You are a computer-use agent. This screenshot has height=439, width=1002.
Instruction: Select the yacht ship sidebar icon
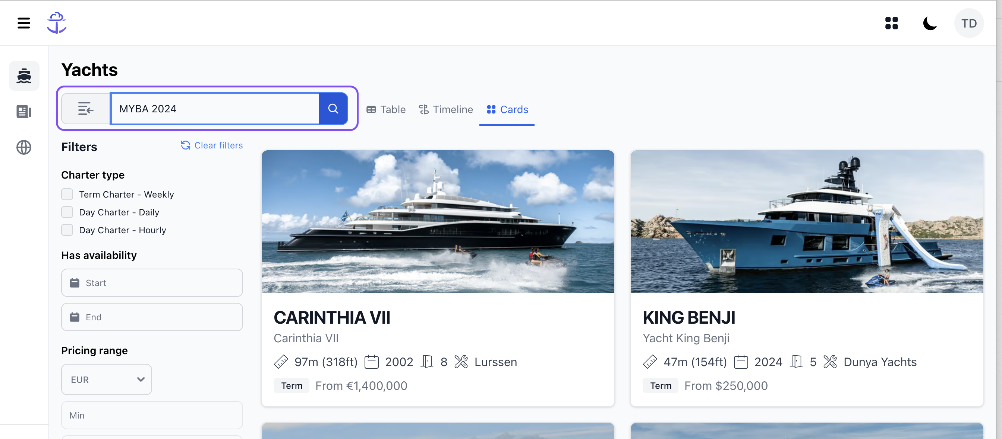(x=24, y=76)
